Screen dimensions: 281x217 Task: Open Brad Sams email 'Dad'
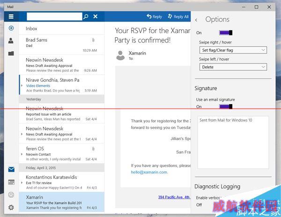[62, 45]
